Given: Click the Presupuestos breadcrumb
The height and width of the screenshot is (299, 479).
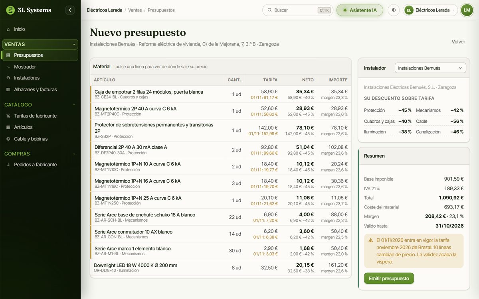Looking at the screenshot, I should [161, 10].
